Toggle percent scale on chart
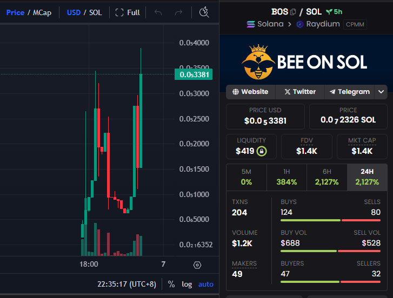Image resolution: width=393 pixels, height=298 pixels. point(171,284)
